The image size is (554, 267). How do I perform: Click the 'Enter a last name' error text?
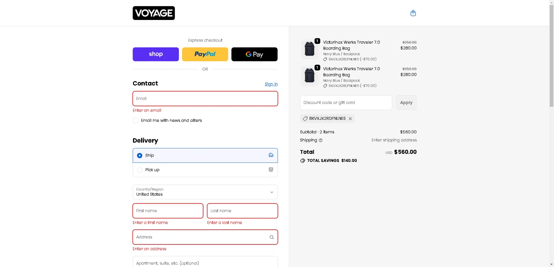[225, 223]
